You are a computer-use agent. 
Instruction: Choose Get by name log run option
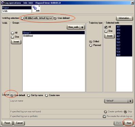point(29,95)
